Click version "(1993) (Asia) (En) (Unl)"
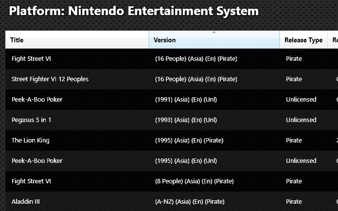Screen dimensions: 338x211 click(x=186, y=120)
